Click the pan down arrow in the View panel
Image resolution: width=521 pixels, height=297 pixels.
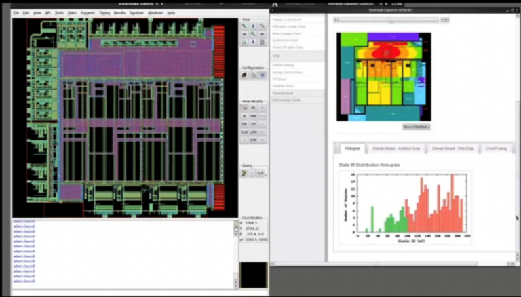(253, 42)
